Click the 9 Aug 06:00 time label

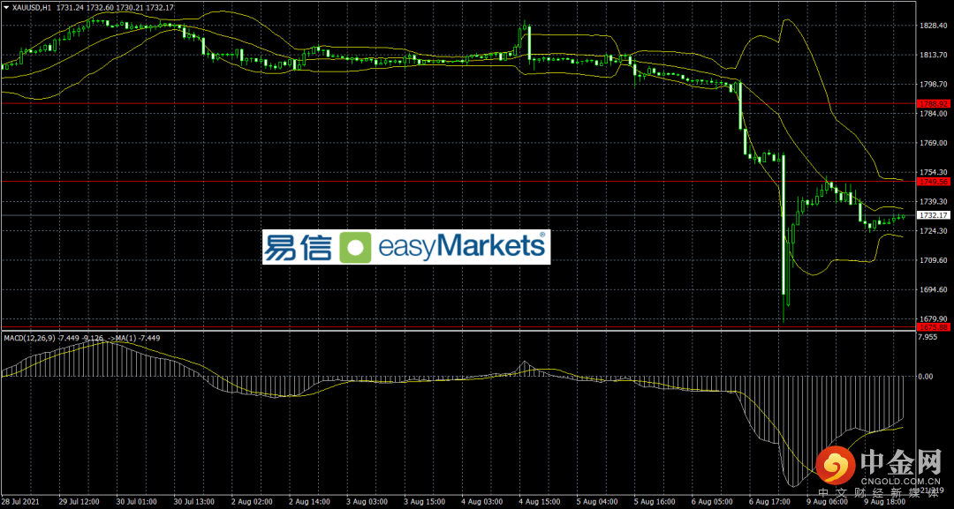click(829, 503)
